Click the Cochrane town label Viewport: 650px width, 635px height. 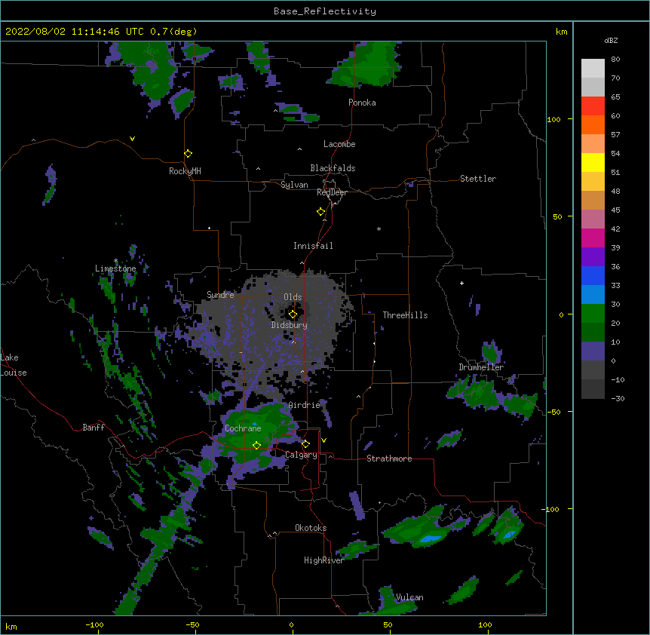click(x=243, y=428)
